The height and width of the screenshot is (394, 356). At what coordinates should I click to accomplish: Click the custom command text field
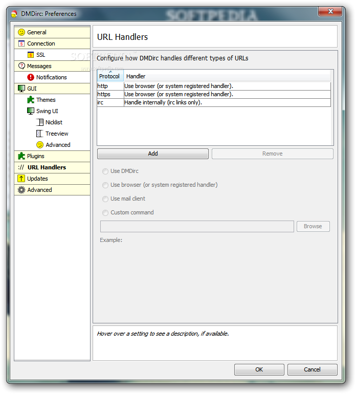pyautogui.click(x=197, y=226)
